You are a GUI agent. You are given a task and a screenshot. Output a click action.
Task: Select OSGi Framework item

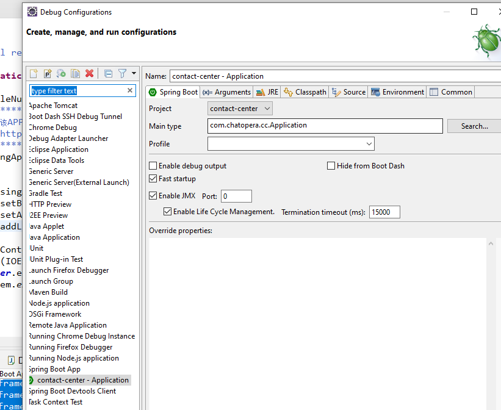pos(55,314)
